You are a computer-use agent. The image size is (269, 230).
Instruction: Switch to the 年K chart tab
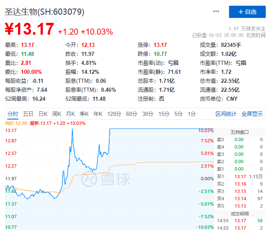point(98,114)
